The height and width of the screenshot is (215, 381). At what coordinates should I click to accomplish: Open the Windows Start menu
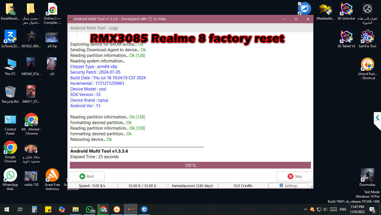click(7, 209)
